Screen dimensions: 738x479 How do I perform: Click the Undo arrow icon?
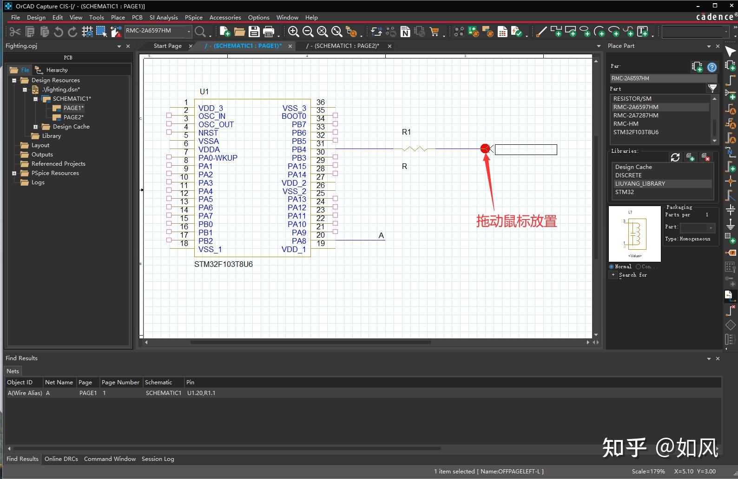click(x=59, y=32)
